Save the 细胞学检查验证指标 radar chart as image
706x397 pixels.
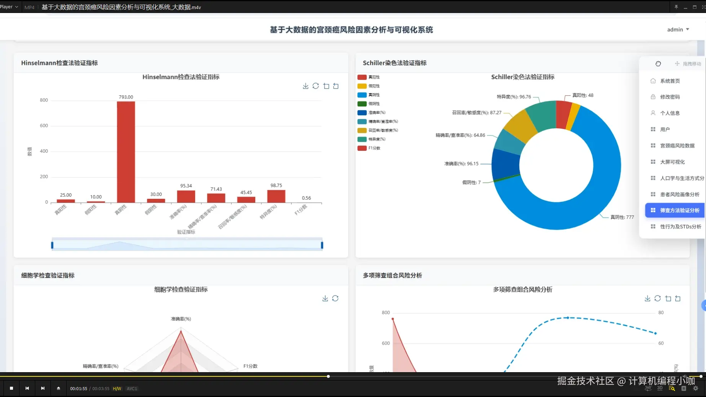325,298
